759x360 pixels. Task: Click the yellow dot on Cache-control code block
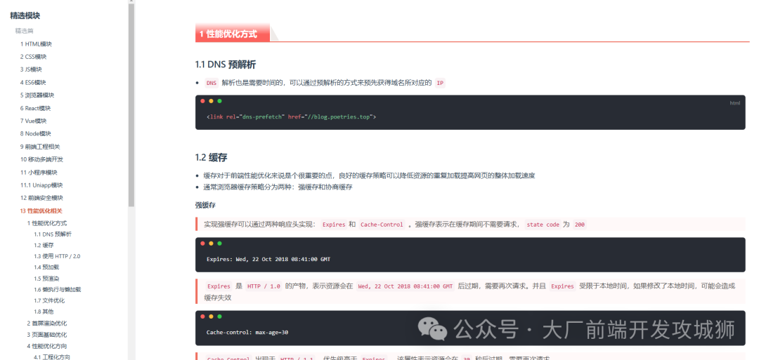click(x=211, y=316)
